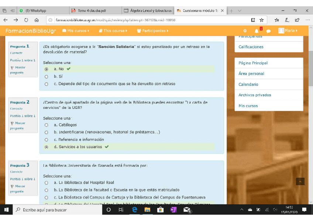Click the browser forward arrow
This screenshot has height=221, width=313.
16,20
